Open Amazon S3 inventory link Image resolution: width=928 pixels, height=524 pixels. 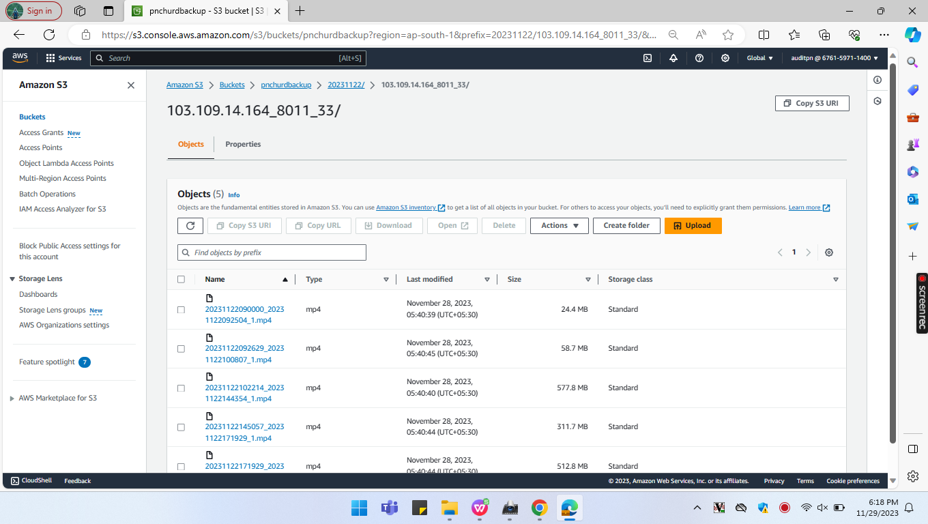tap(410, 207)
